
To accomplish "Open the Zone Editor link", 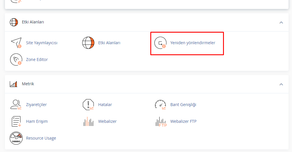I will [37, 60].
